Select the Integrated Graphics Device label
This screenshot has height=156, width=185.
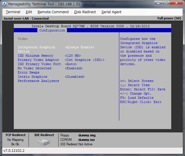[36, 49]
